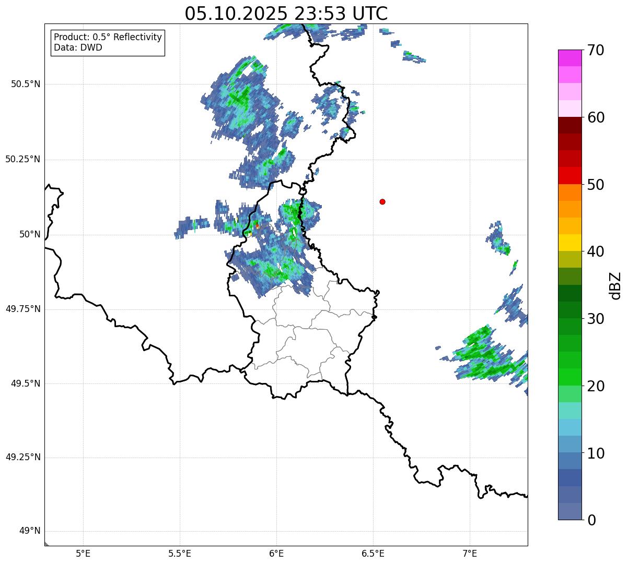The width and height of the screenshot is (628, 564).
Task: Click the longitude label 5.5°E
Action: click(180, 553)
